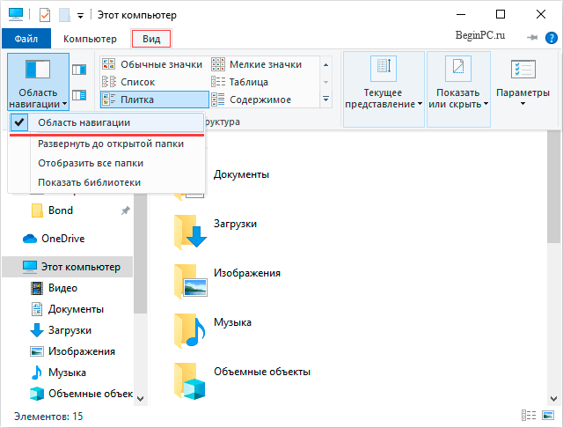Click the new folder quick access icon
The image size is (563, 428).
(x=64, y=15)
